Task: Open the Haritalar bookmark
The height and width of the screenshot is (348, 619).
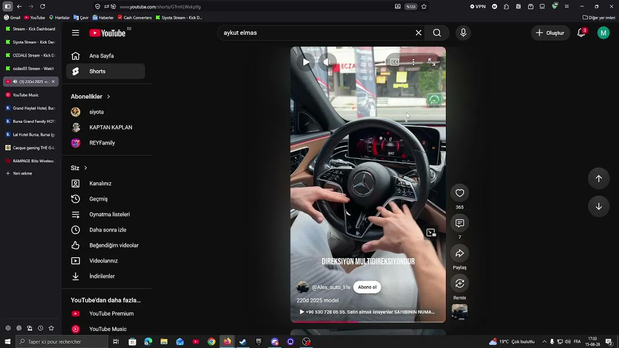Action: 59,18
